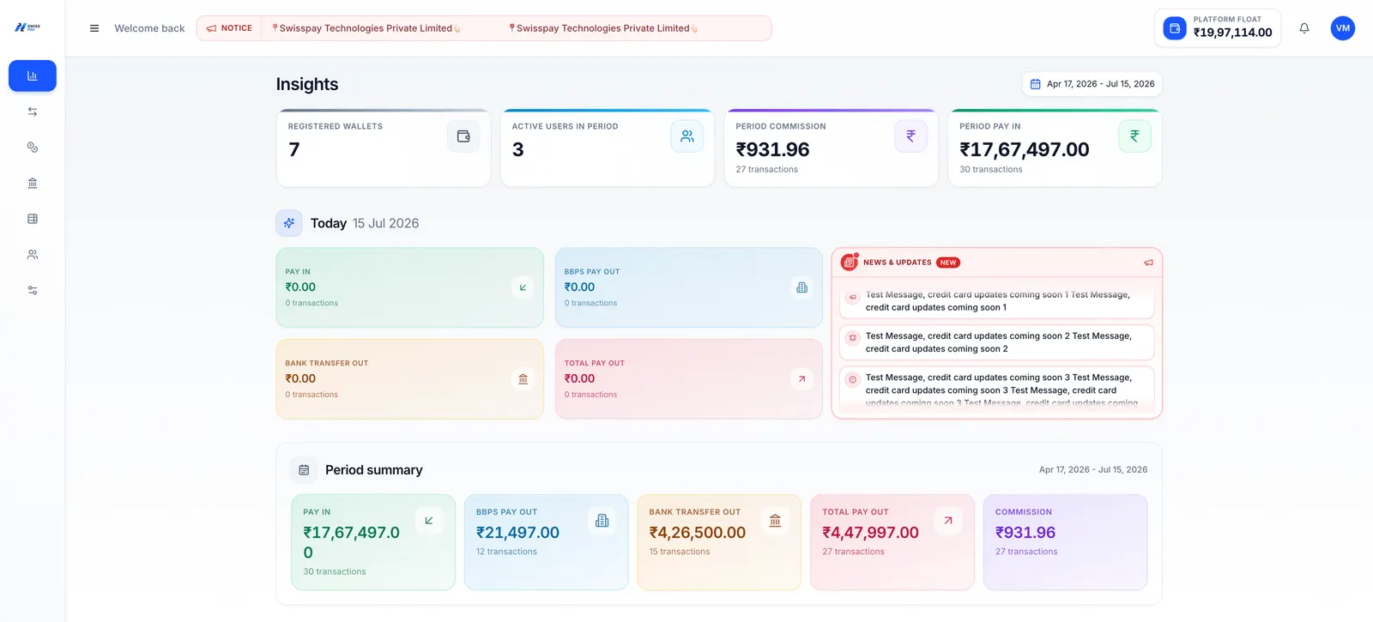
Task: Click the Commission ₹931.96 value in Period summary
Action: click(1025, 533)
